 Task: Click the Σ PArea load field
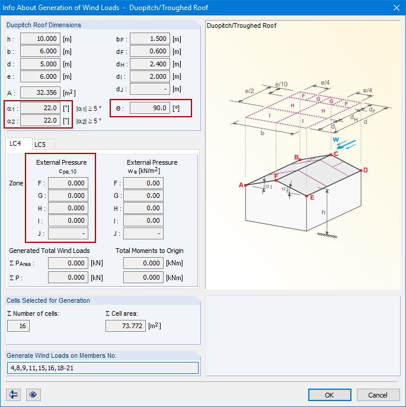click(x=68, y=263)
